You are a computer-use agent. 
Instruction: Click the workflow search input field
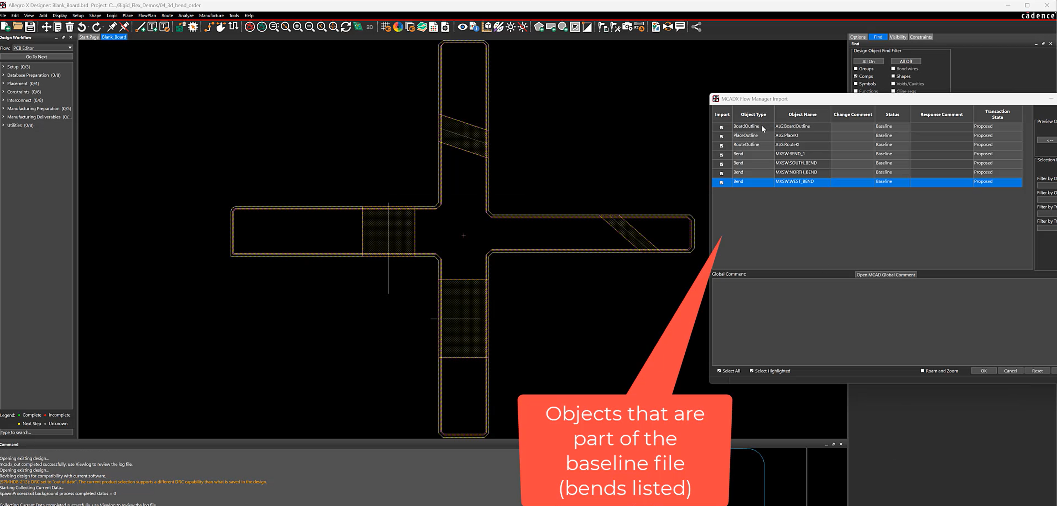click(37, 432)
